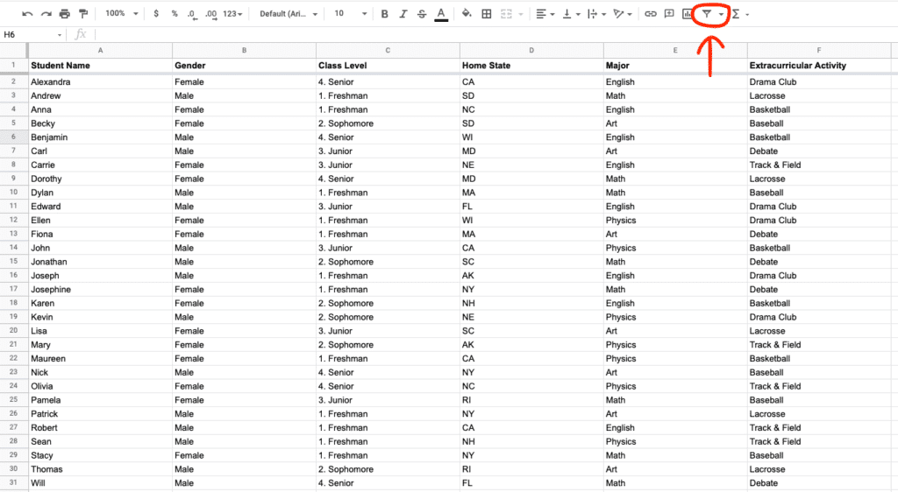
Task: Click the Undo icon
Action: click(x=27, y=14)
